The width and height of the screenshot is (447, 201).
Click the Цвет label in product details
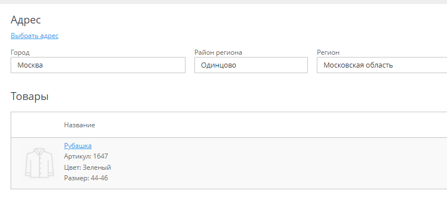(x=73, y=167)
